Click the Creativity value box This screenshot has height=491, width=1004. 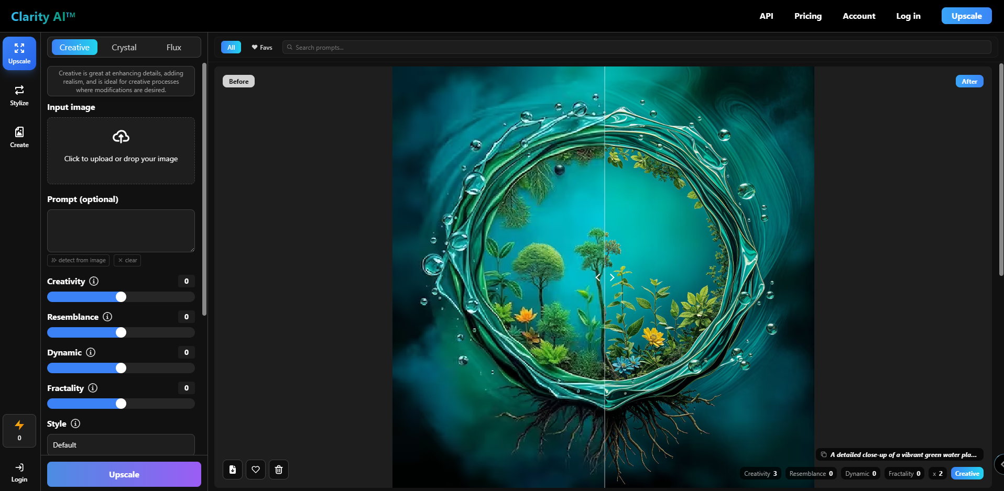(x=187, y=281)
